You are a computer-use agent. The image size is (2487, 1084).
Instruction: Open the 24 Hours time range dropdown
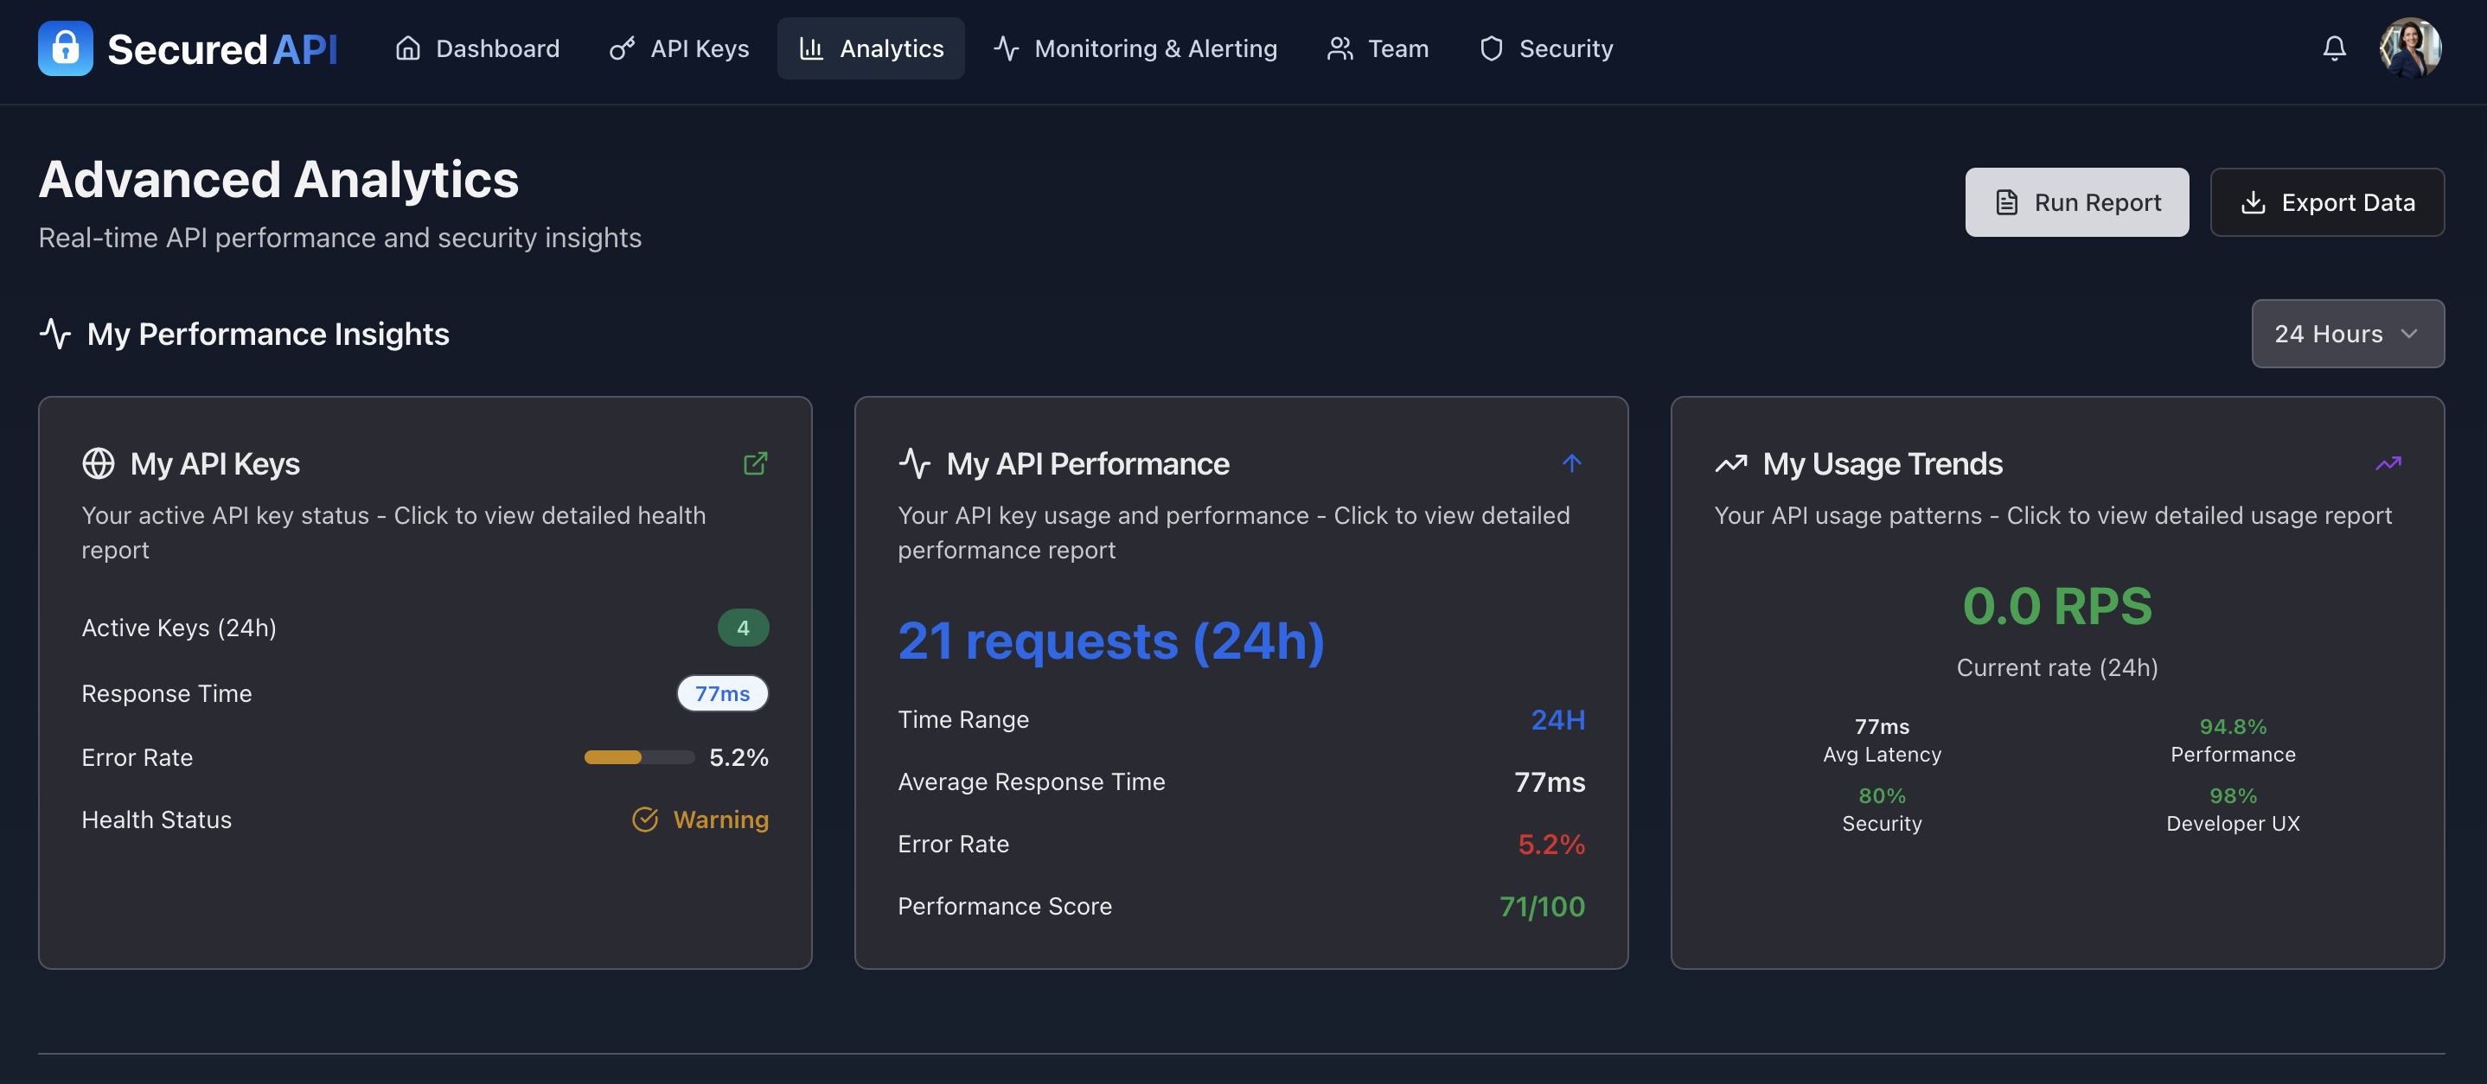(2347, 334)
